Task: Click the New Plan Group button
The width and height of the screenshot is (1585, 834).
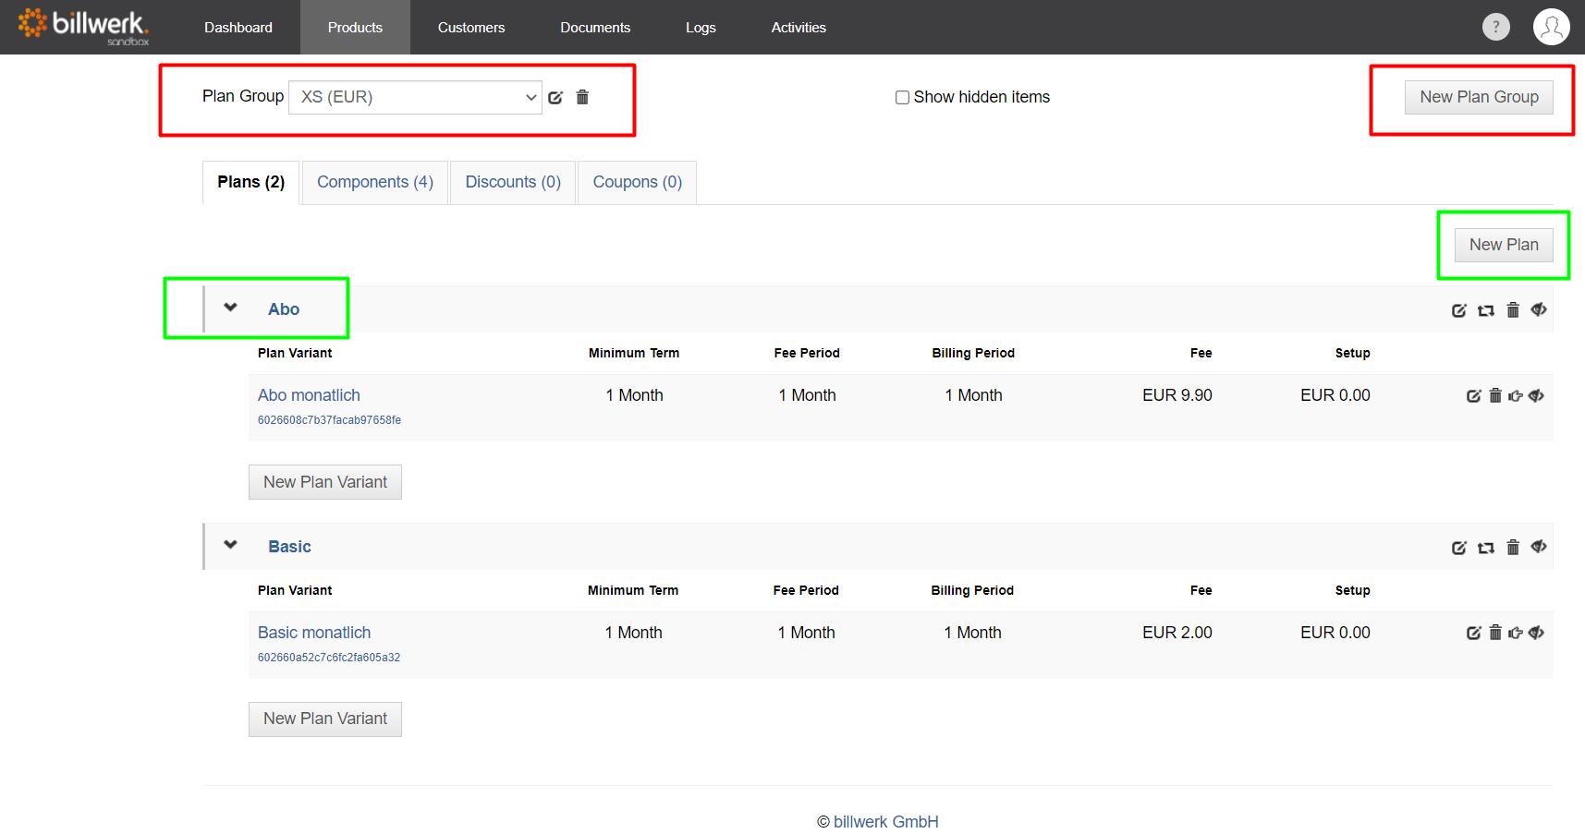Action: (1479, 97)
